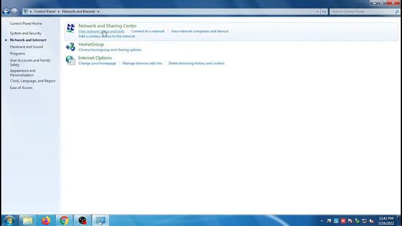Open the HomeGroup icon
Image resolution: width=402 pixels, height=226 pixels.
click(70, 47)
